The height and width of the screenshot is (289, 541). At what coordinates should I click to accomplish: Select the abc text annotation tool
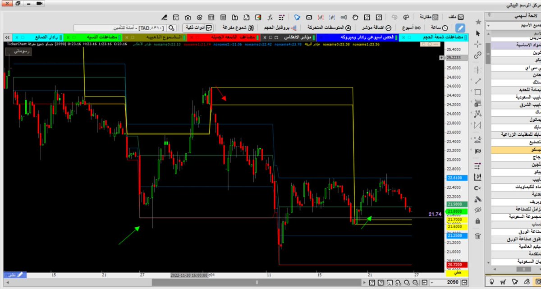(478, 140)
